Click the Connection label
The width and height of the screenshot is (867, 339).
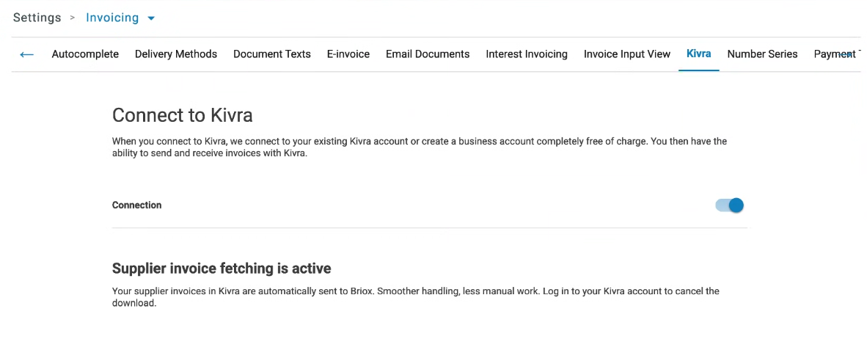coord(136,205)
